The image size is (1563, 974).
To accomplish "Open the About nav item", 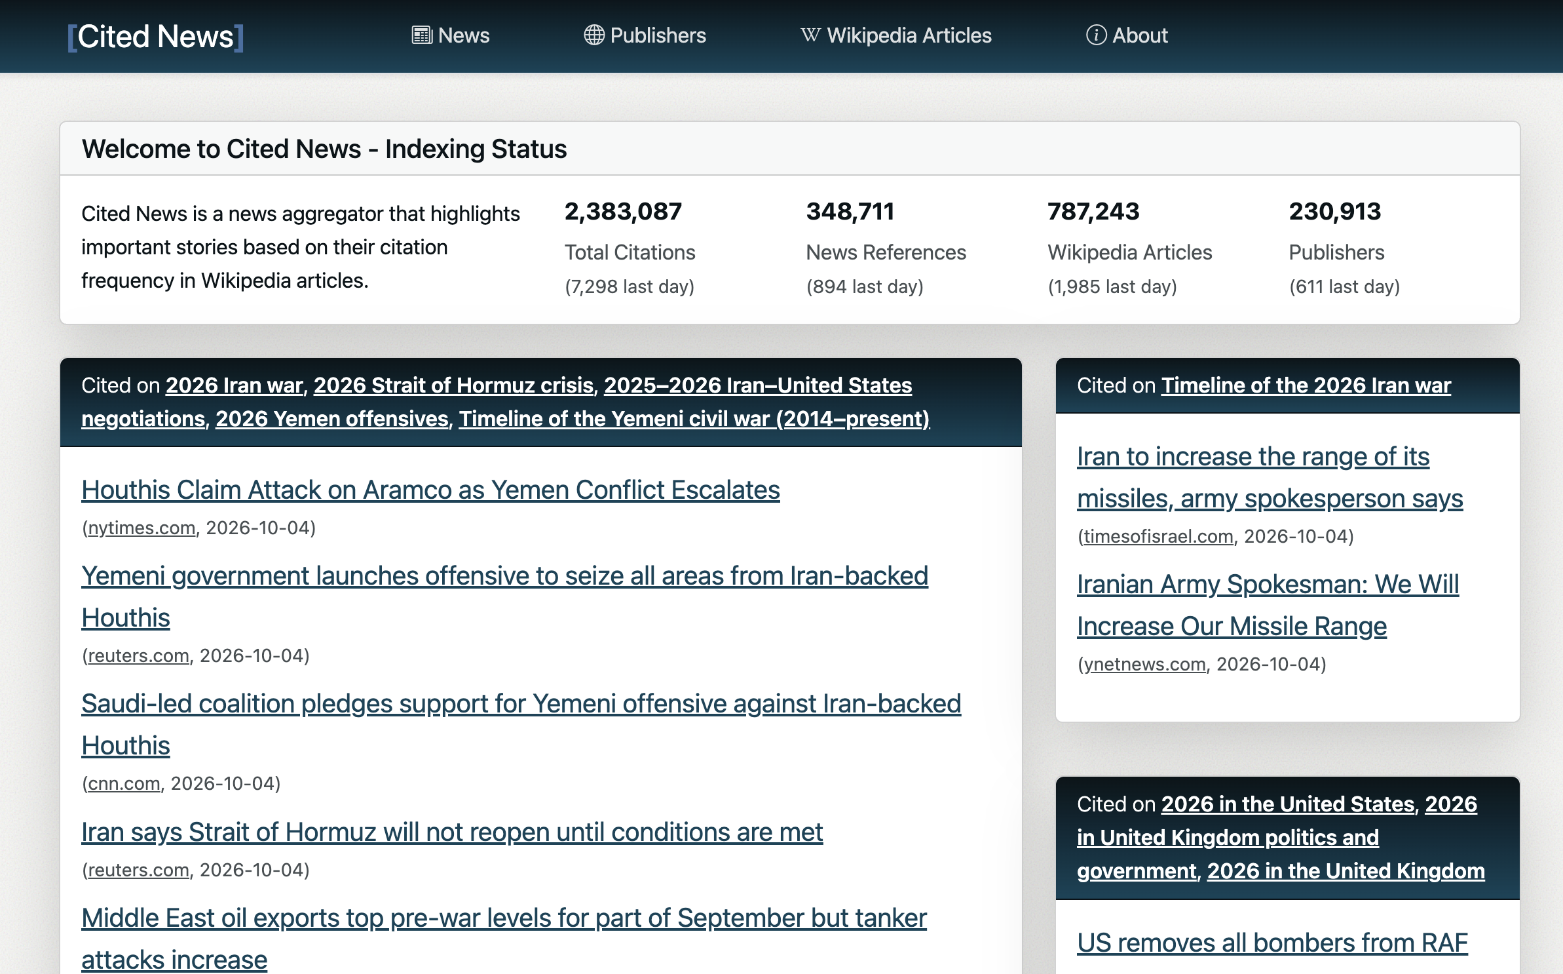I will 1127,35.
